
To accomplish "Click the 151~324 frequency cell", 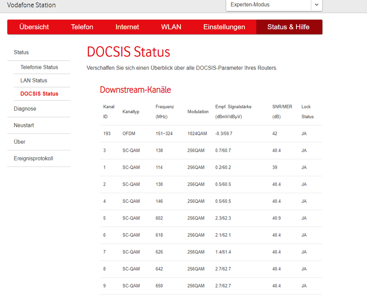I will [164, 133].
